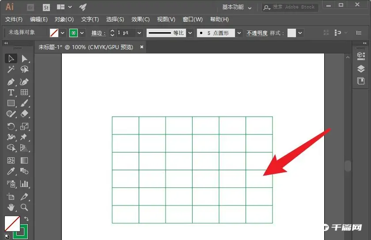Select the Shape Builder tool
The height and width of the screenshot is (240, 371).
pos(11,148)
